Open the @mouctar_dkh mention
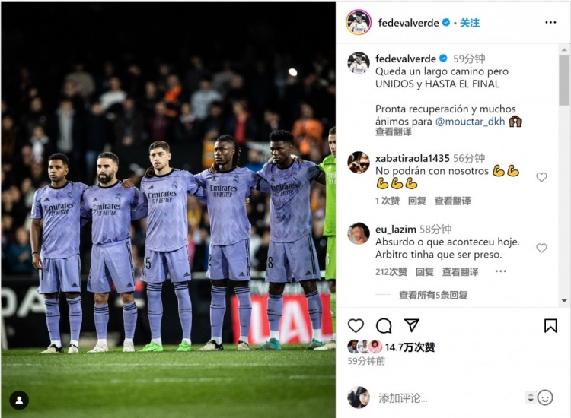 (x=471, y=121)
